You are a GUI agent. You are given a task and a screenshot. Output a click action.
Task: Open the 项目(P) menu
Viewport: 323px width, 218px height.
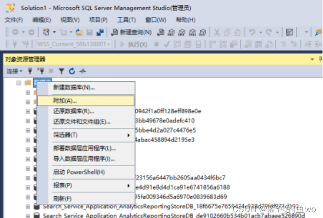98,20
